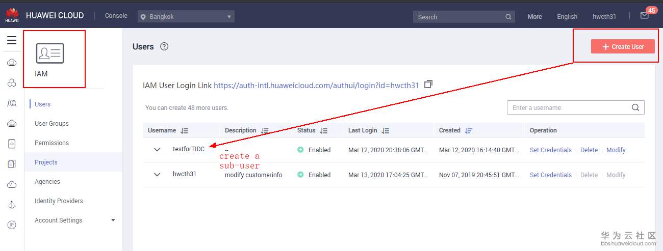The height and width of the screenshot is (251, 663).
Task: Expand Account Settings submenu arrow
Action: [x=113, y=220]
